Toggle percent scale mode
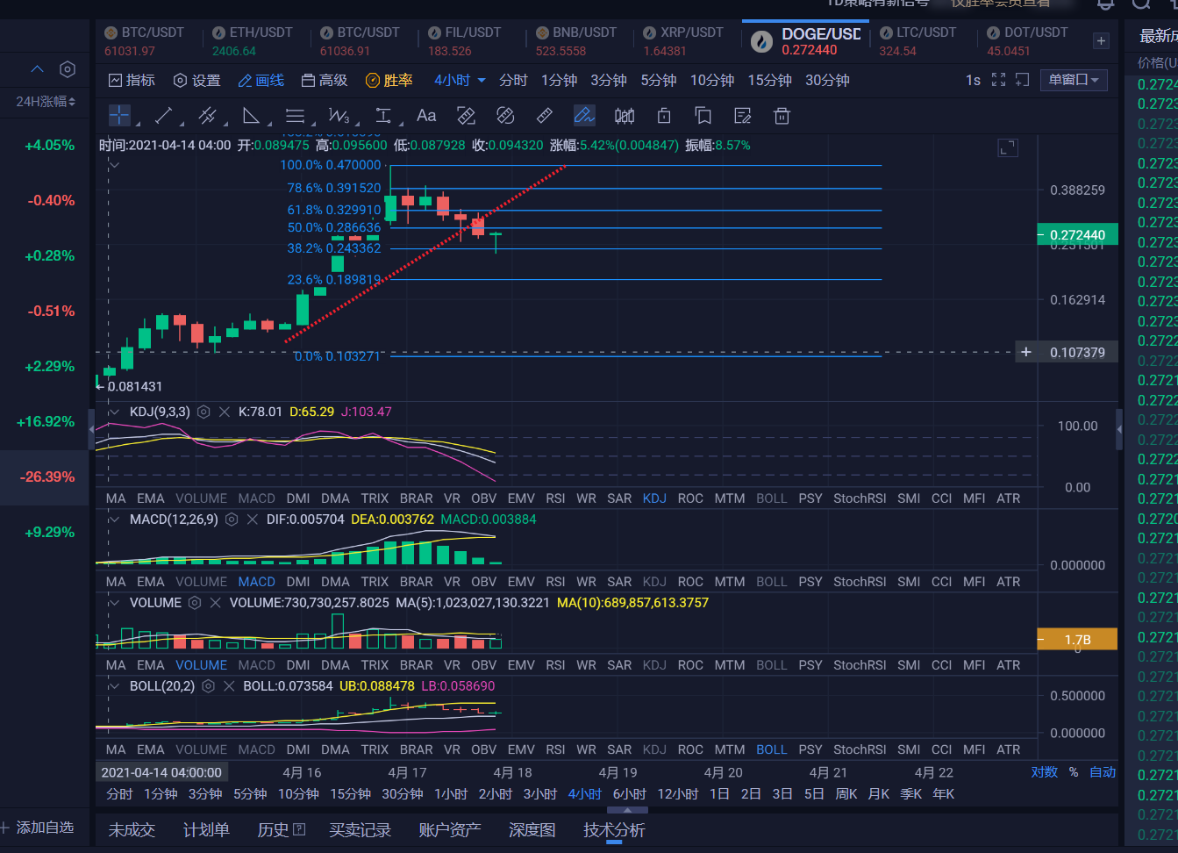1178x853 pixels. (x=1074, y=772)
